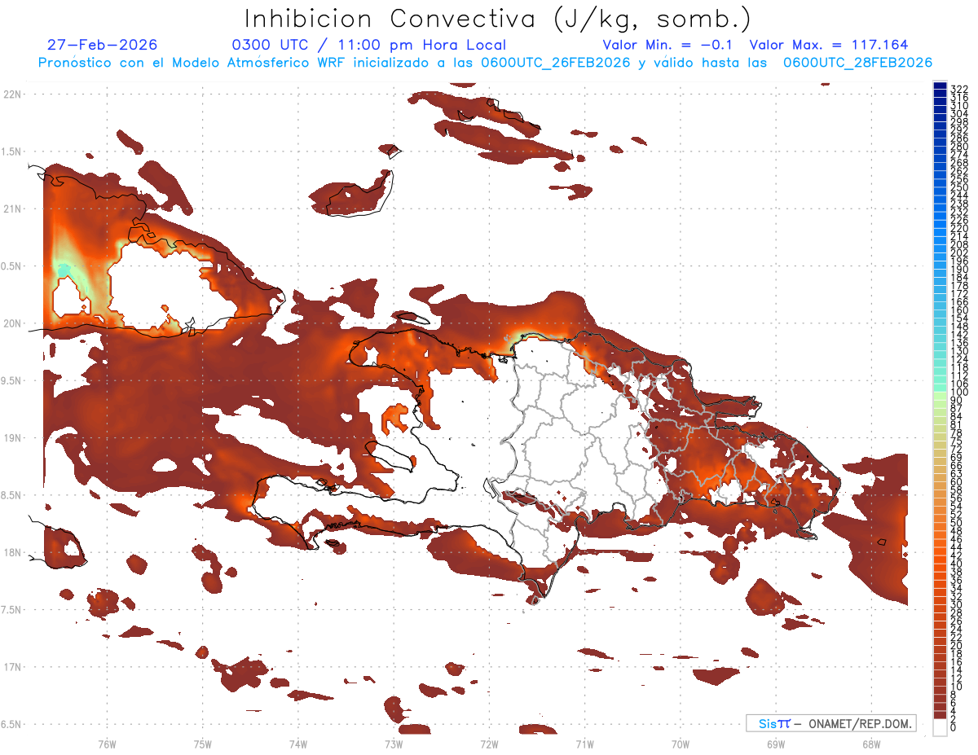
Task: Click the '69W' longitude label
Action: click(x=776, y=744)
